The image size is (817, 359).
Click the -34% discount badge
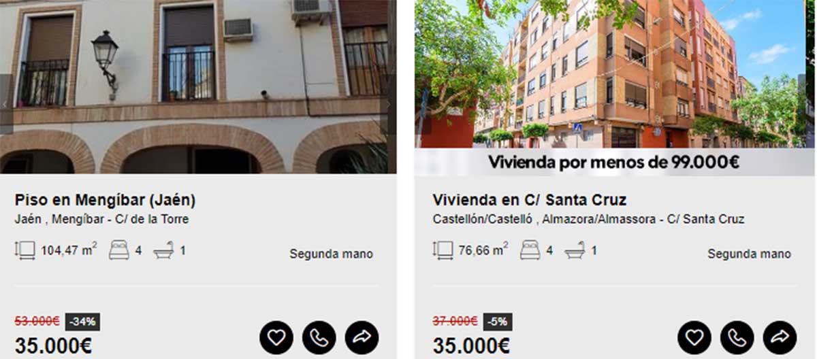coord(82,322)
